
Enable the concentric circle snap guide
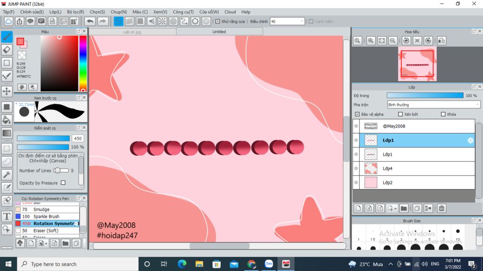coord(173,21)
